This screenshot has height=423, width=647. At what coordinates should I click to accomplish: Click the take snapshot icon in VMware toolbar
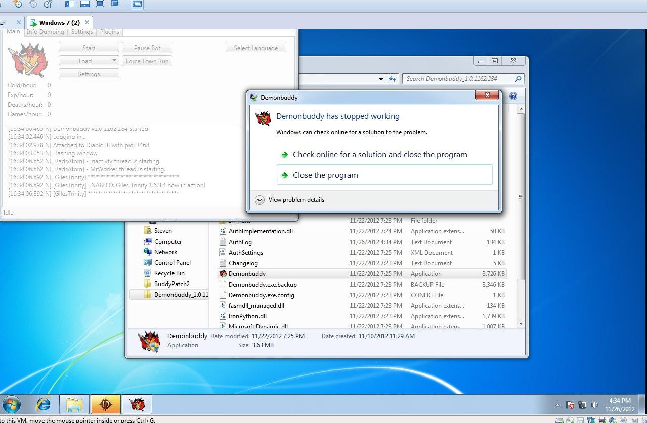point(18,4)
